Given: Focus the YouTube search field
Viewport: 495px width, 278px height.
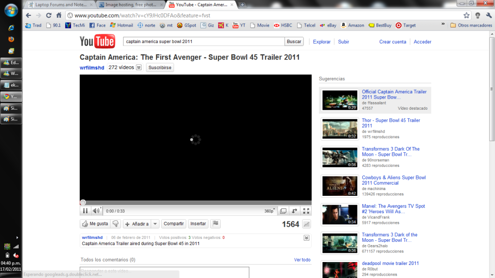Looking at the screenshot, I should (x=204, y=41).
